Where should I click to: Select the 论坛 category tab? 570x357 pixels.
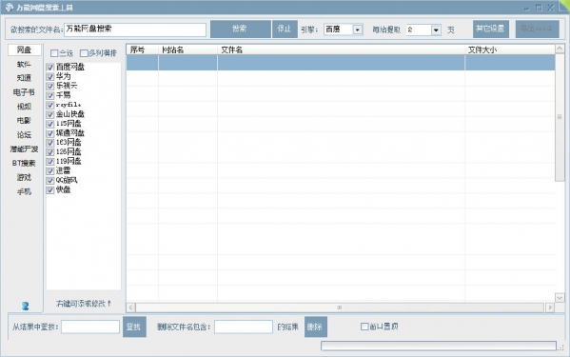click(x=24, y=135)
